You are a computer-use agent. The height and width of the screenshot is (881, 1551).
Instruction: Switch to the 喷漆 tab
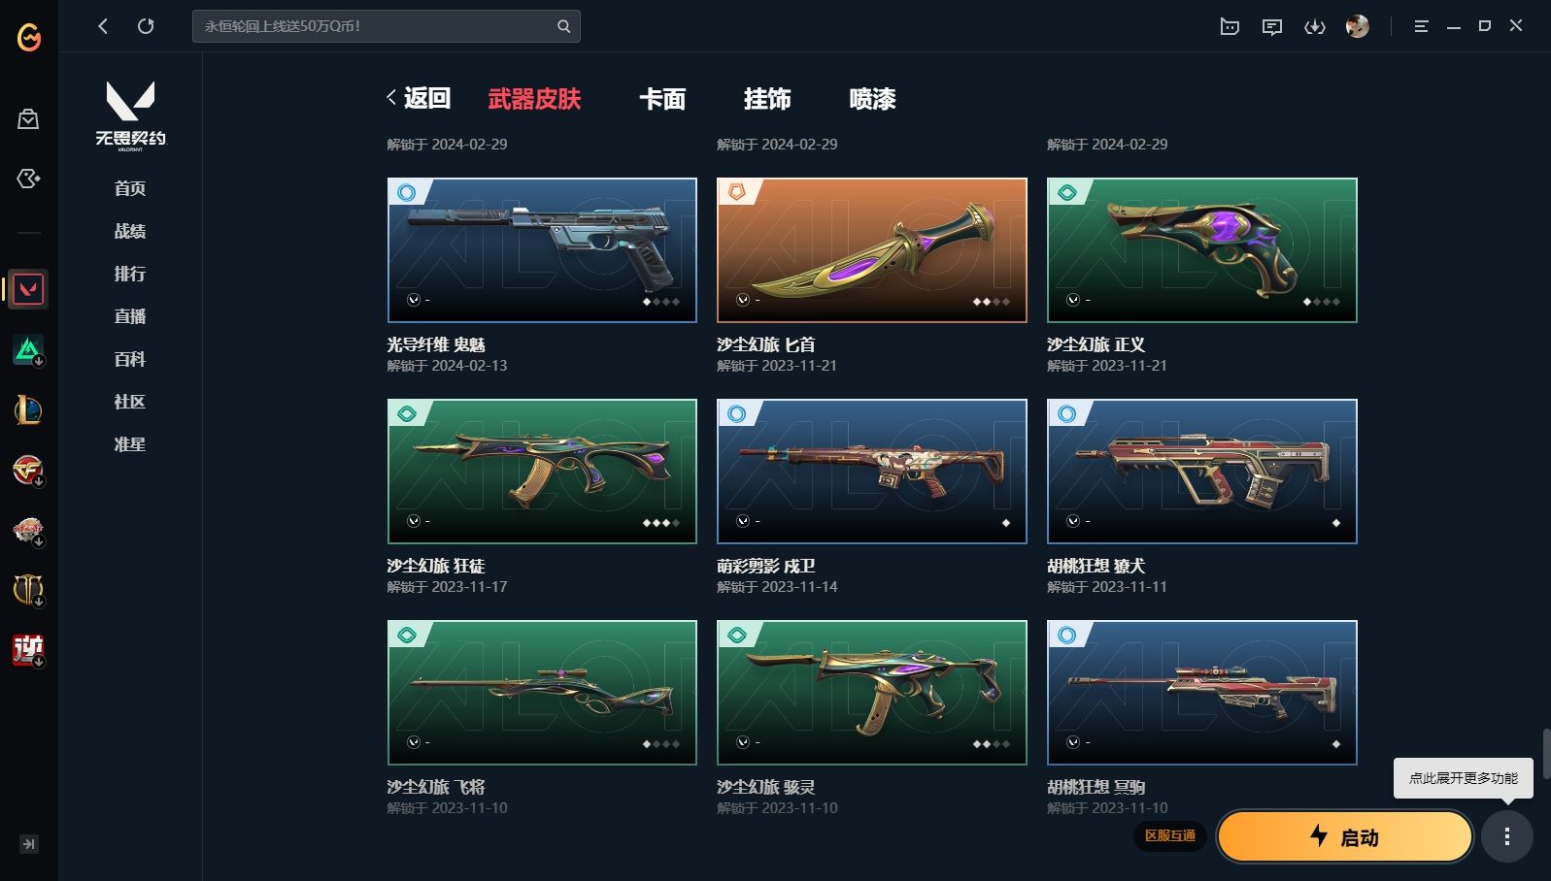(x=872, y=99)
